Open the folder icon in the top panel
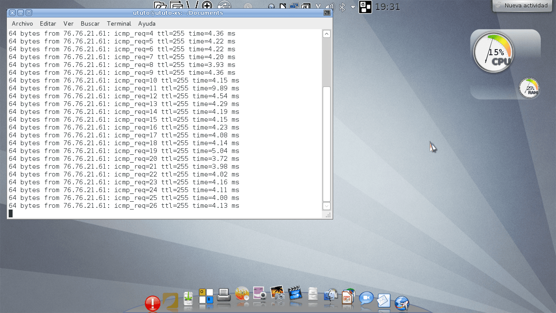 click(160, 5)
